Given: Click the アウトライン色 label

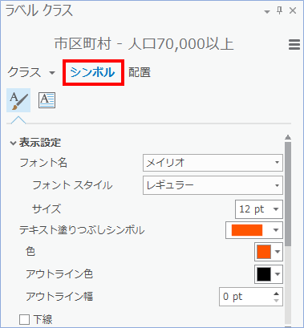Looking at the screenshot, I should point(59,274).
